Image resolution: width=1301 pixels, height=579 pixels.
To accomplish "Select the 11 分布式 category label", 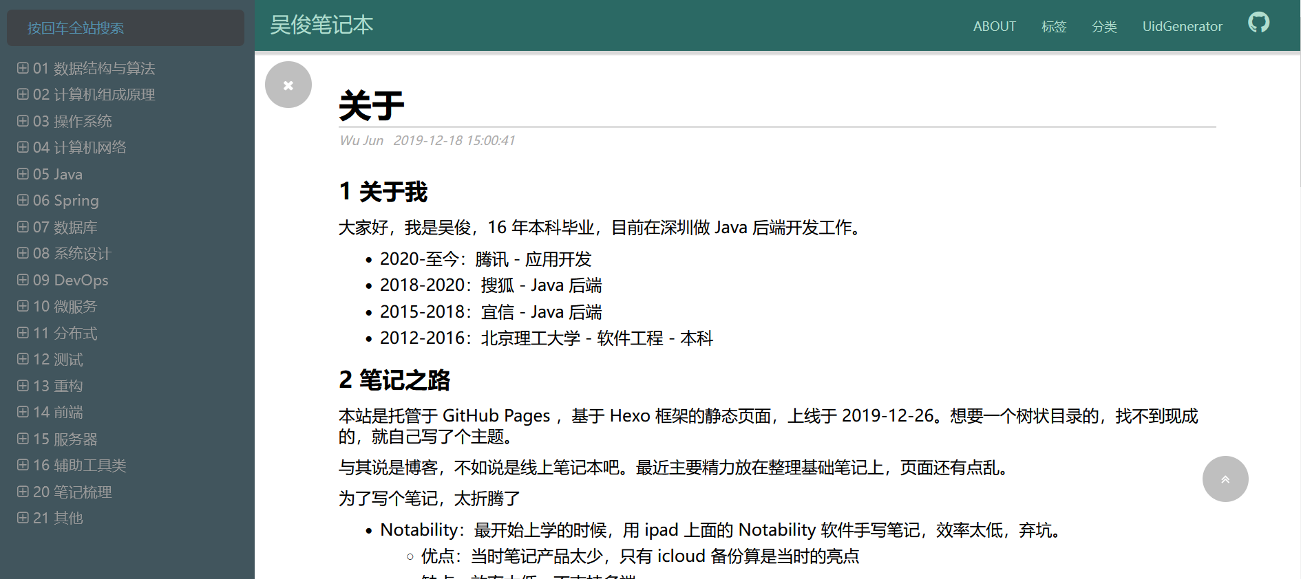I will pyautogui.click(x=65, y=333).
